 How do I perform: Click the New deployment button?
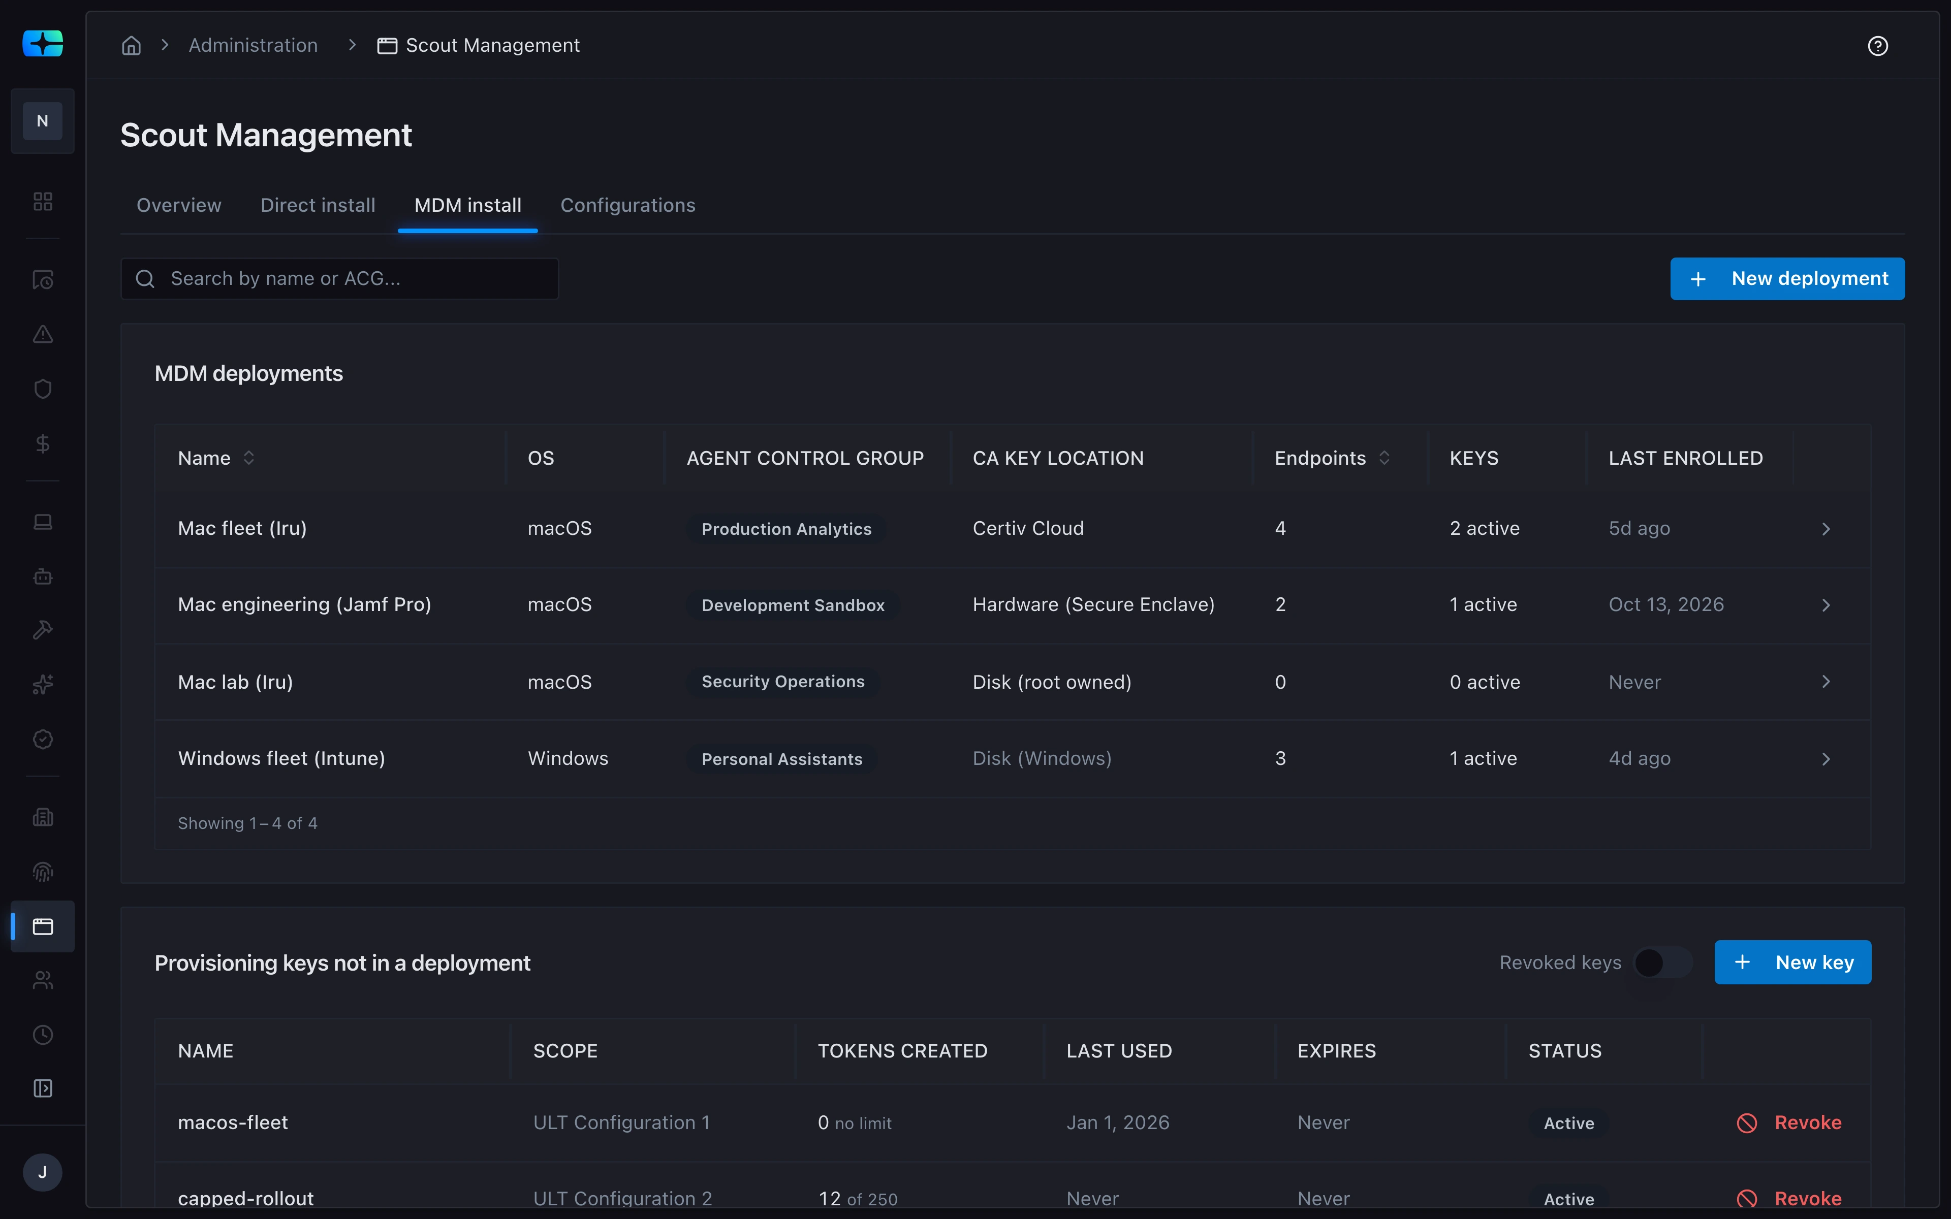1787,279
